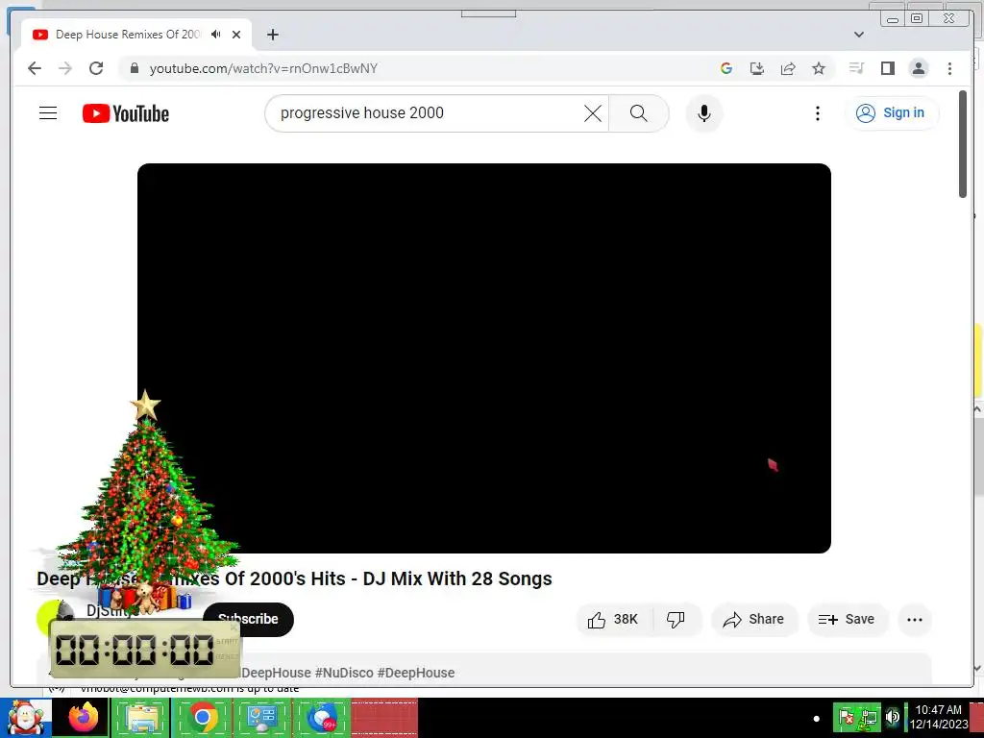Image resolution: width=984 pixels, height=738 pixels.
Task: Open media control icon in Chrome toolbar
Action: coord(856,68)
